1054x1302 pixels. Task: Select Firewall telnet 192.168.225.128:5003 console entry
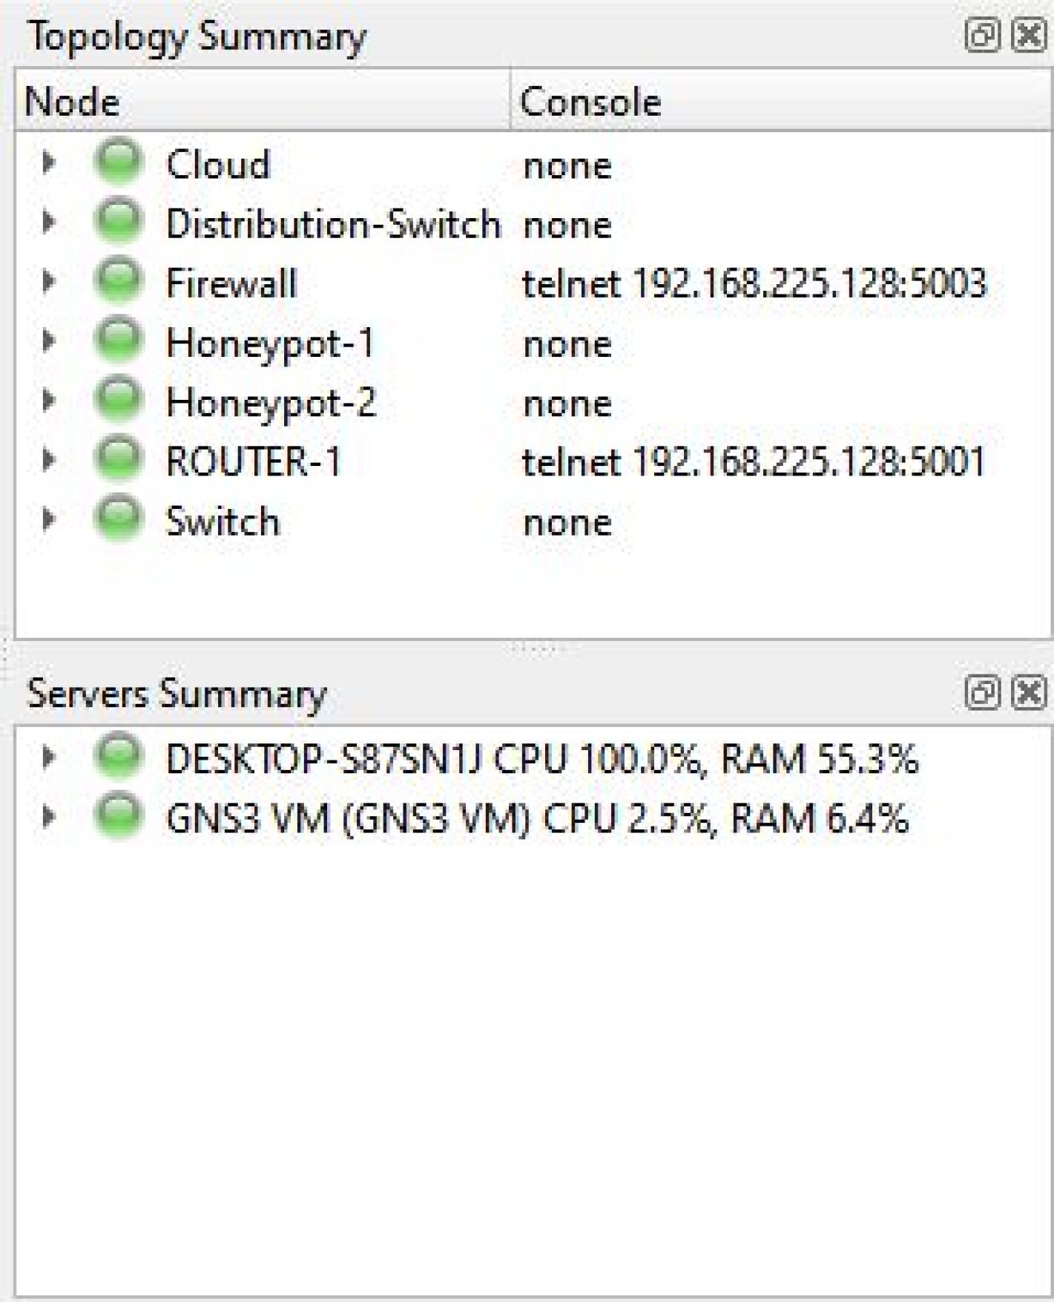754,283
